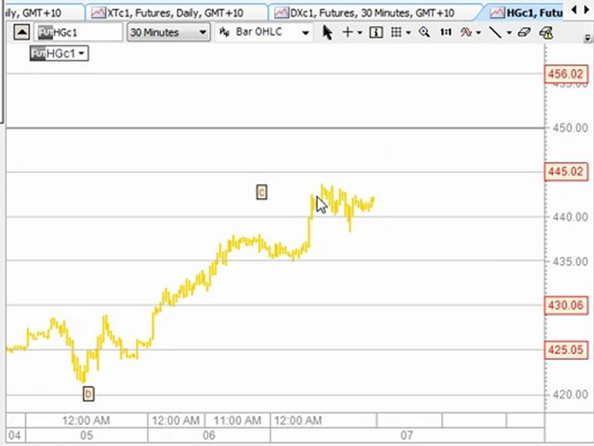Select the eraser tool
The image size is (594, 446).
pos(524,33)
